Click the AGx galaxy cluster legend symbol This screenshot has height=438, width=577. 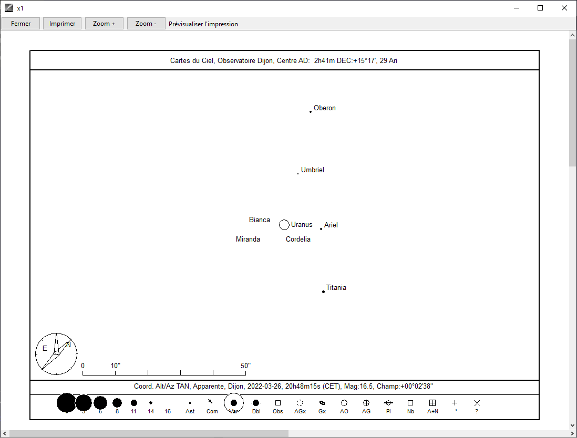click(300, 403)
